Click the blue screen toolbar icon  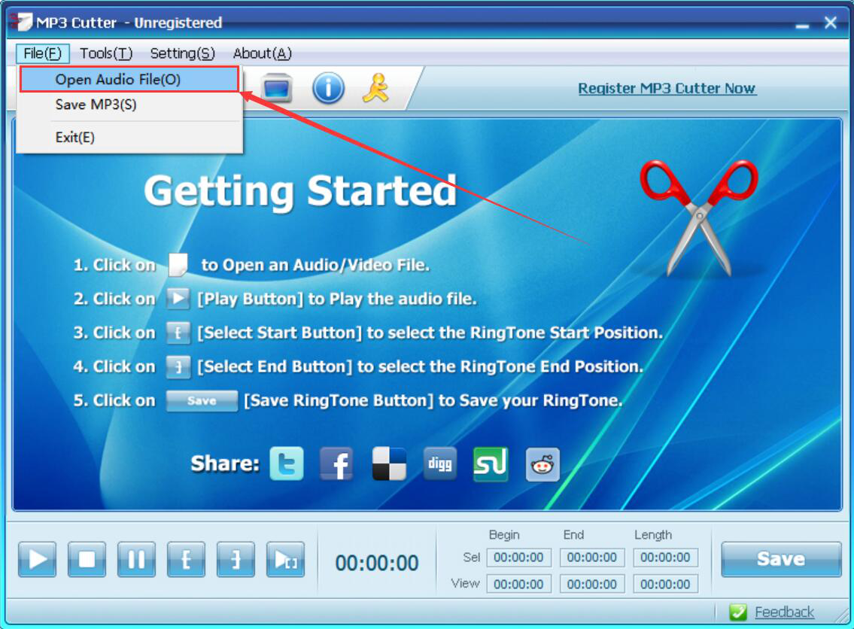pyautogui.click(x=276, y=88)
